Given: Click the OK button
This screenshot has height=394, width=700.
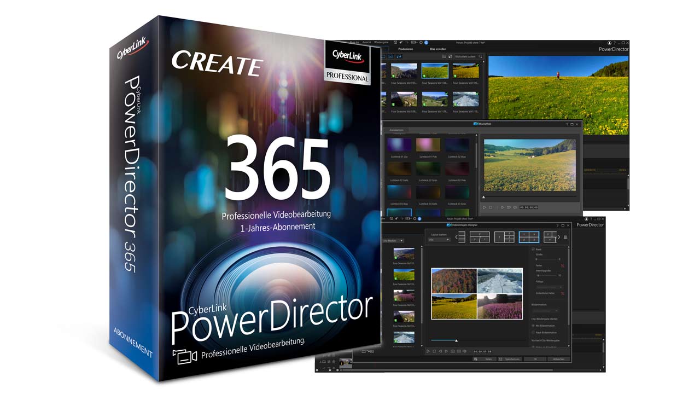Looking at the screenshot, I should click(535, 359).
